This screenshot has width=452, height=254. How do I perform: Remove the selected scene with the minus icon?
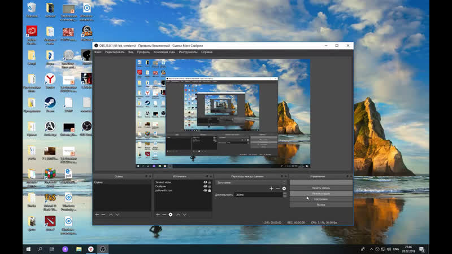[x=103, y=214]
